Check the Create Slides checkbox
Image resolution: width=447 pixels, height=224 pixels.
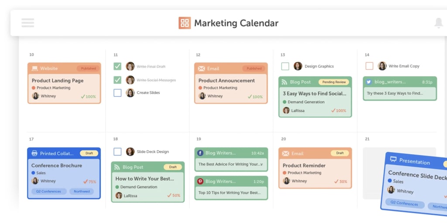[x=117, y=93]
